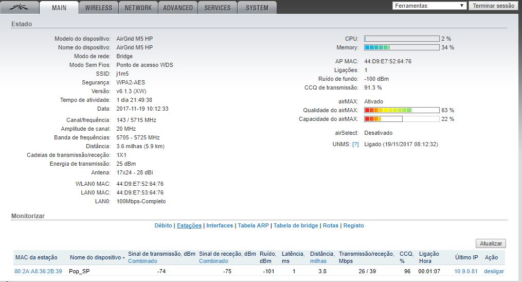Click the Memory usage bar
This screenshot has width=522, height=282.
402,47
